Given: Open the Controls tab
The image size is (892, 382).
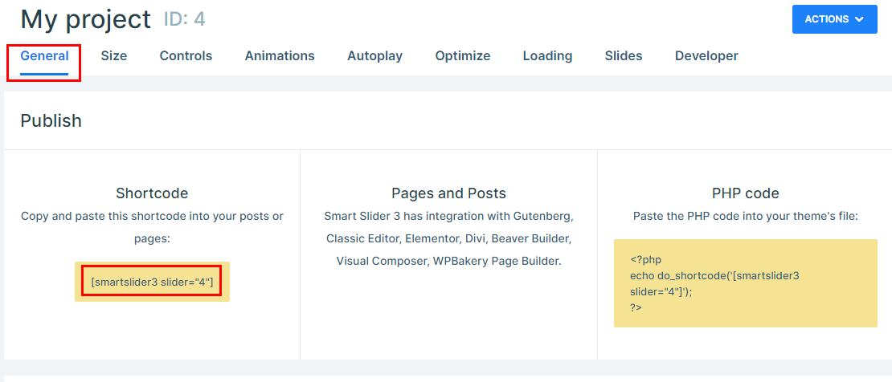Looking at the screenshot, I should (x=186, y=55).
